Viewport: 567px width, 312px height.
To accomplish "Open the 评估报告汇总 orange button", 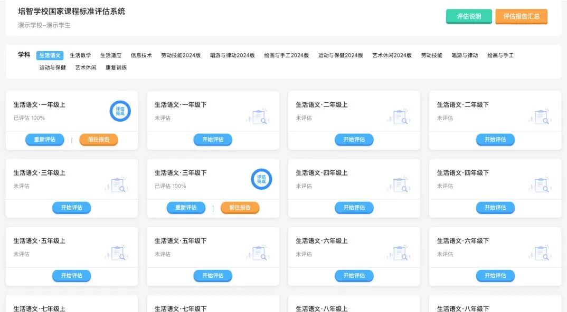I will 521,16.
